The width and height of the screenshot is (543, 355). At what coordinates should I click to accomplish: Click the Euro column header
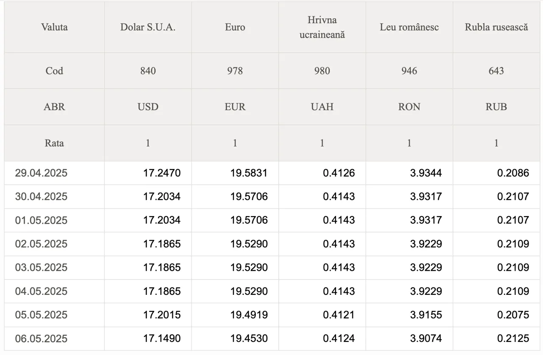click(x=235, y=27)
